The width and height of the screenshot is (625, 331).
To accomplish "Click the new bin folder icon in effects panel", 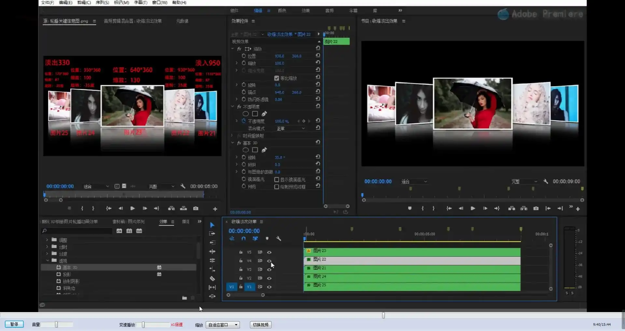I will click(x=185, y=298).
